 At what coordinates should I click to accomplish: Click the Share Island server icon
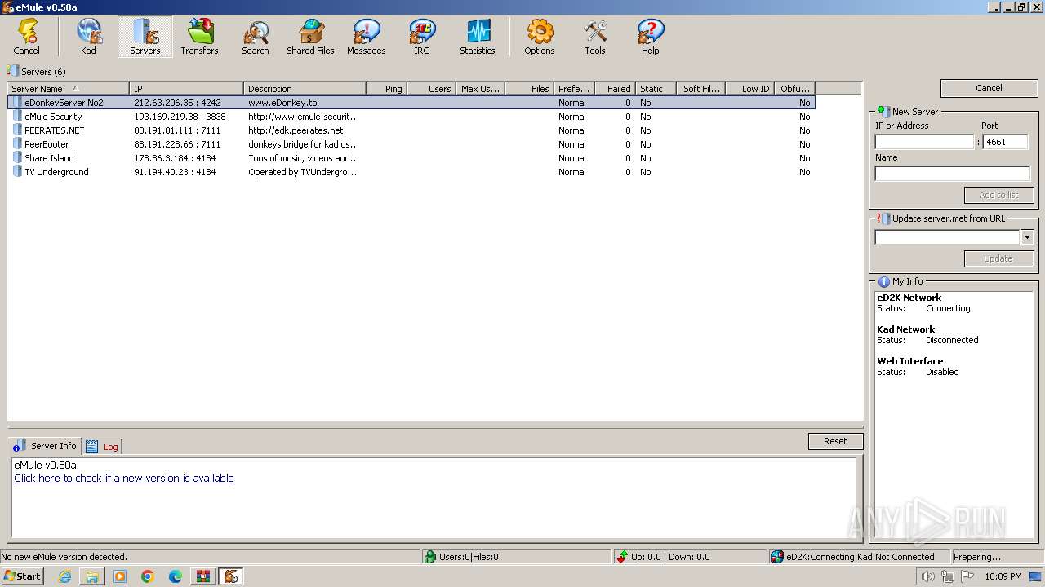point(16,158)
